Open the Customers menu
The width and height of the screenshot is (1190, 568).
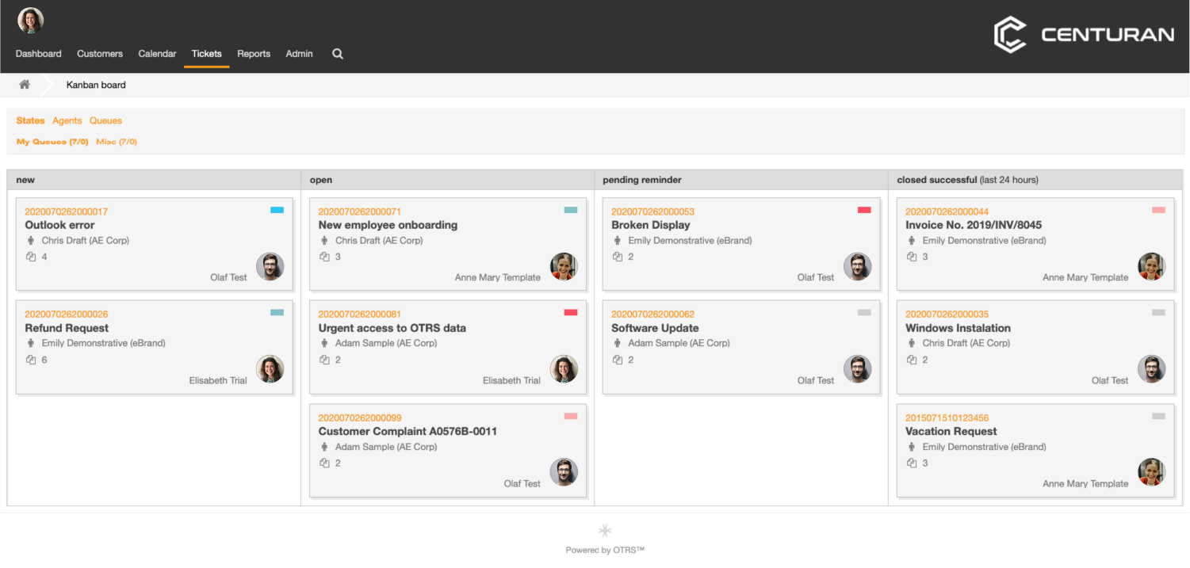[x=100, y=54]
